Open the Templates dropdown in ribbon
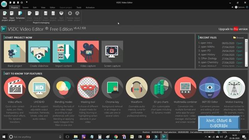The height and width of the screenshot is (140, 249). tap(20, 16)
